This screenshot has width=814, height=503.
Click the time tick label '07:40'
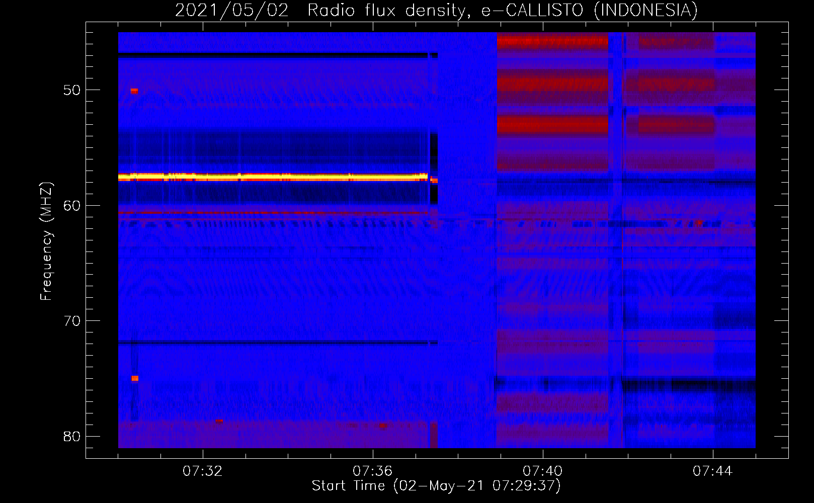tap(542, 471)
